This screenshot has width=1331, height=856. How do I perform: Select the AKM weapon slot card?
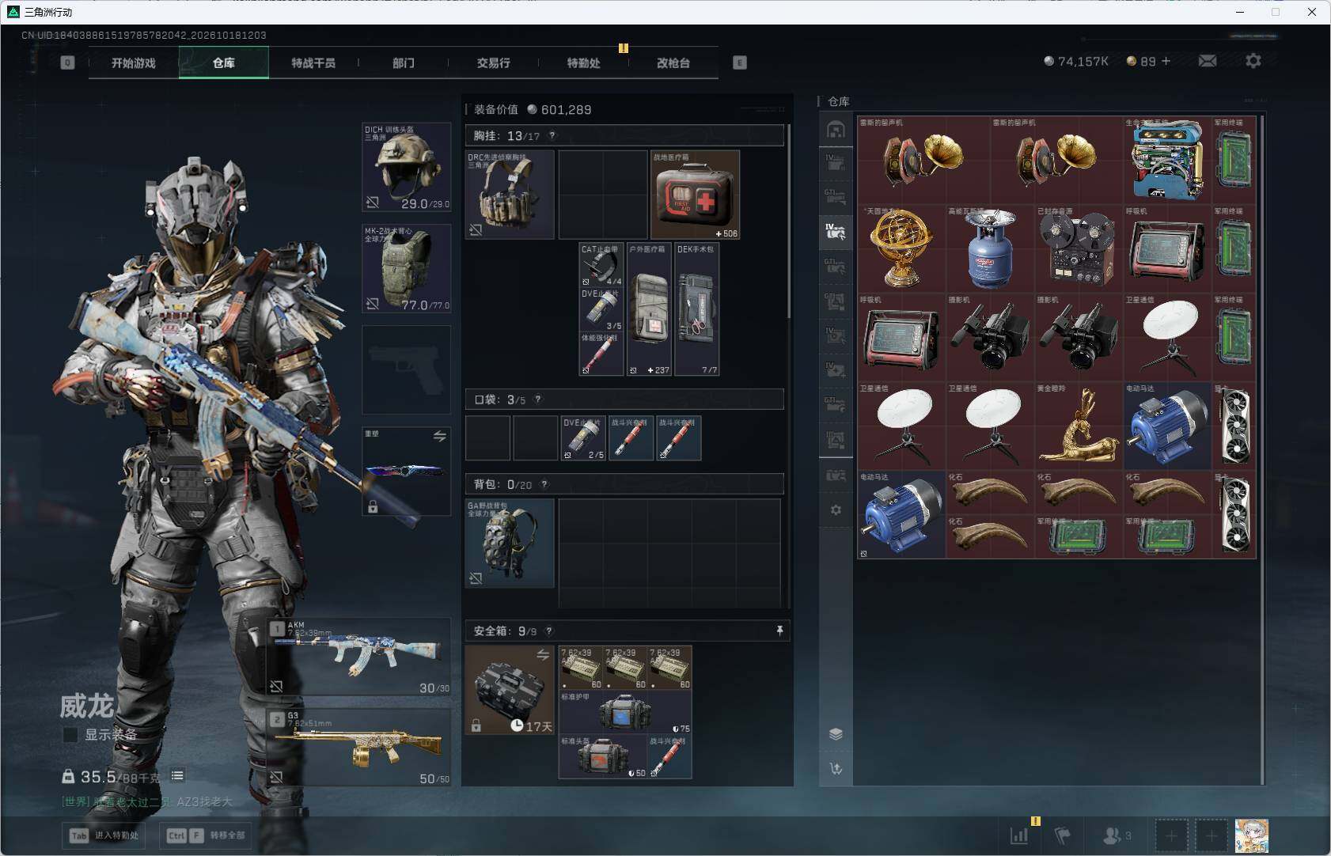point(359,657)
